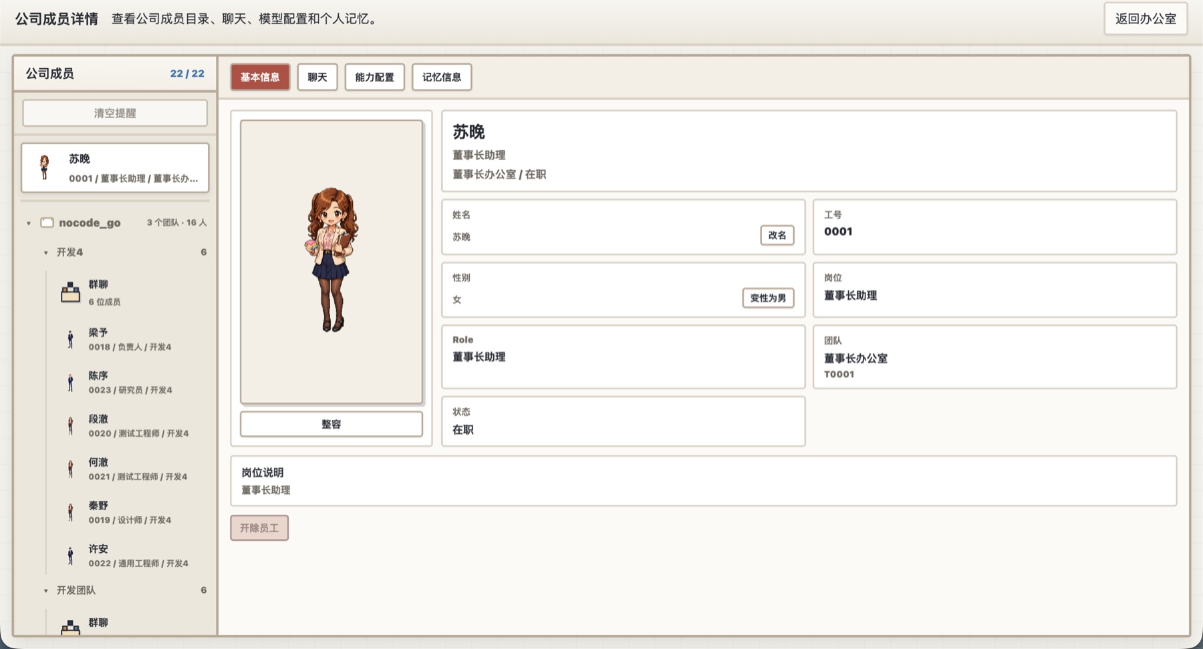Select 许安 0022 通用工程师 row
The image size is (1203, 649).
point(131,556)
